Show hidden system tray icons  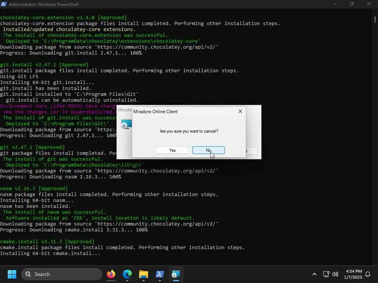(x=315, y=274)
